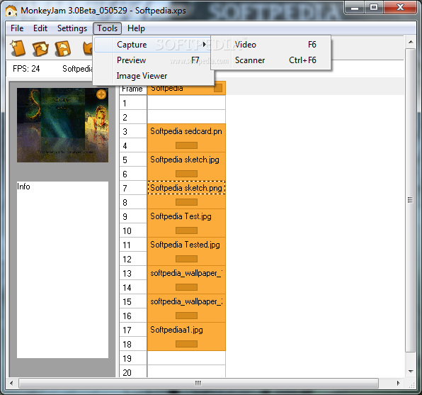The width and height of the screenshot is (422, 395).
Task: Click hold marker in frame 18 cell
Action: [x=186, y=344]
